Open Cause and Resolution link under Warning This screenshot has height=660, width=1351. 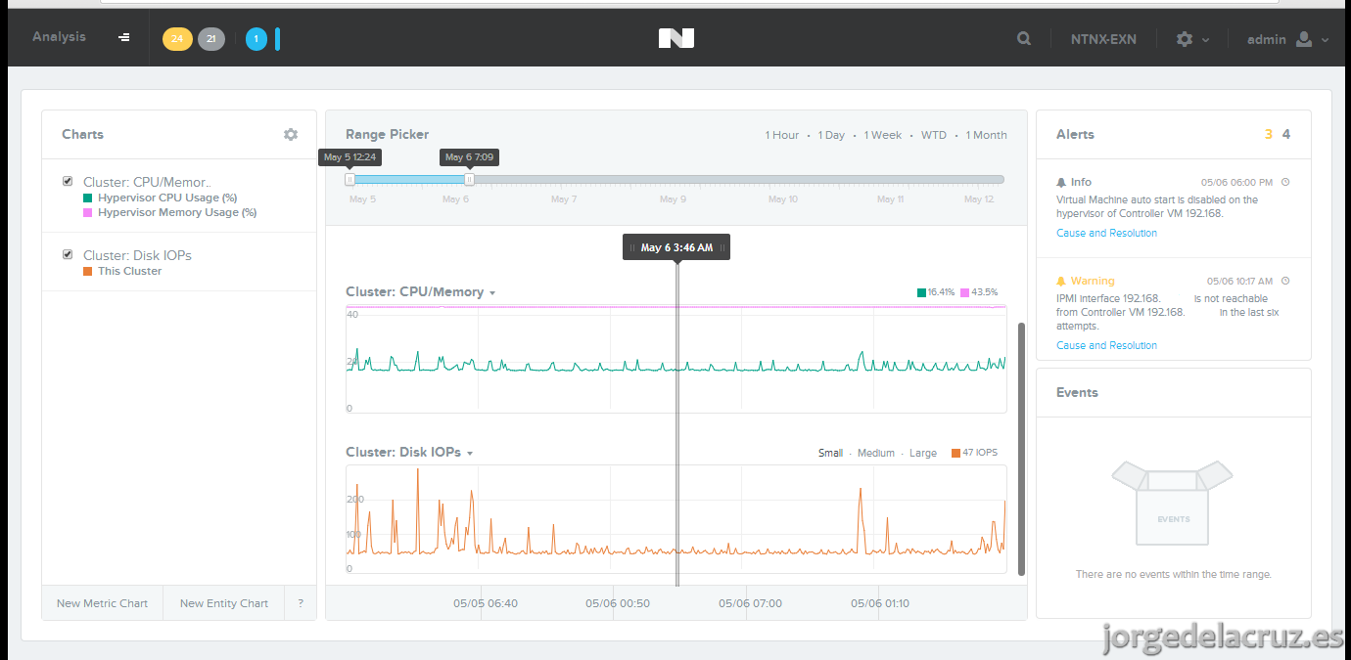point(1106,346)
